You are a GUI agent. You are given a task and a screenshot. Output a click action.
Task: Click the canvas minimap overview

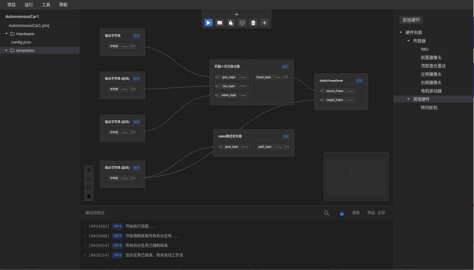[356, 176]
